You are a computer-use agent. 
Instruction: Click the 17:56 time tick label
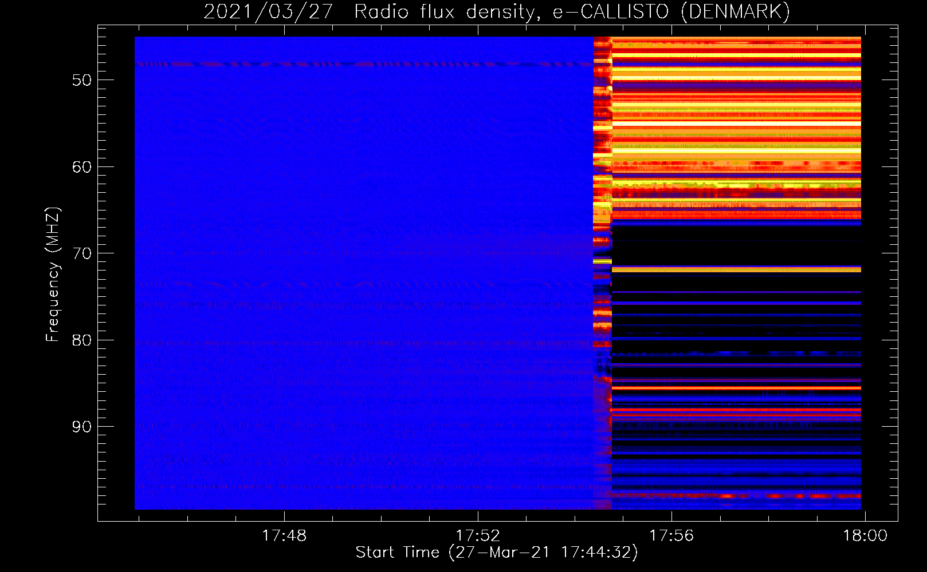[x=671, y=535]
